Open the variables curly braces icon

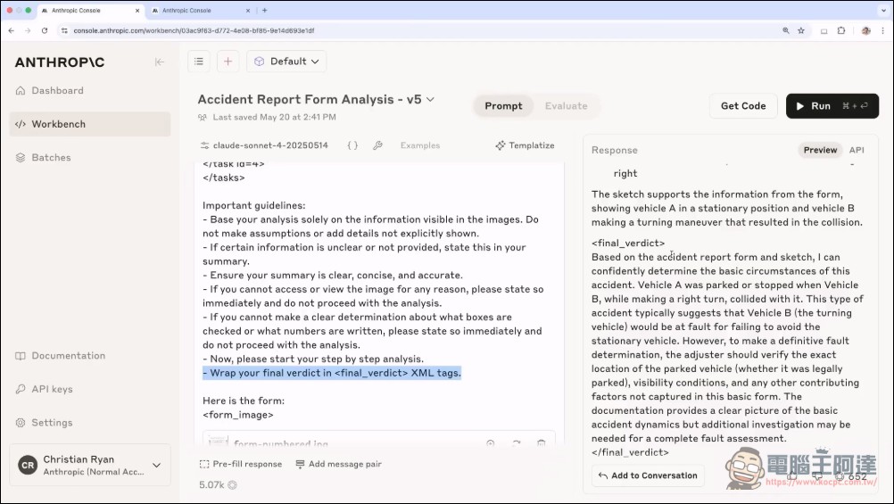353,145
